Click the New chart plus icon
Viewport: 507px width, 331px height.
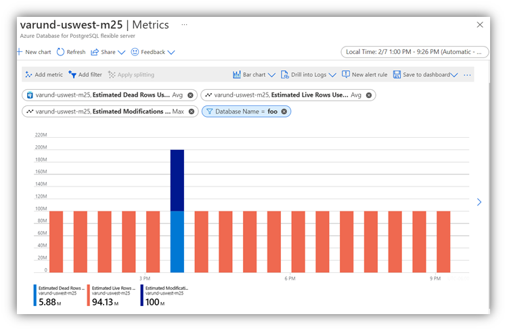click(x=20, y=52)
